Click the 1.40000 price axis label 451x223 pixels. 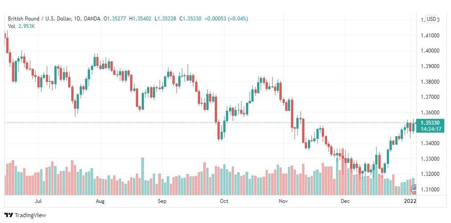(x=430, y=51)
